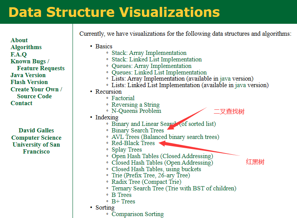This screenshot has height=218, width=297.
Task: Click the Basics category heading
Action: [x=104, y=46]
